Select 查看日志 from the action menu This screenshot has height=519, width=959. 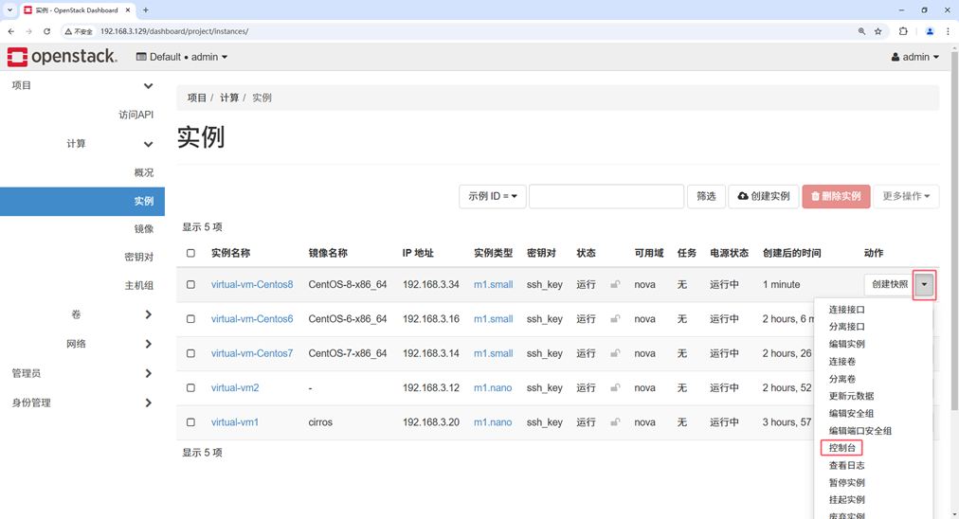[846, 465]
